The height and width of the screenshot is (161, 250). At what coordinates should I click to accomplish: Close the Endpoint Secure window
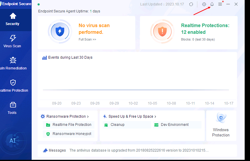pos(236,4)
